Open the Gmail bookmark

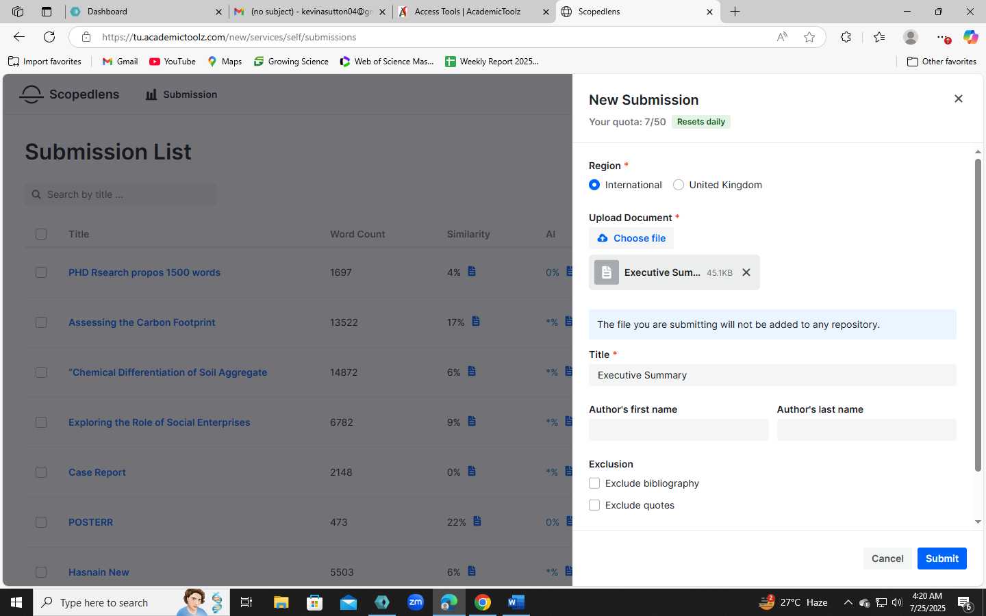(120, 62)
